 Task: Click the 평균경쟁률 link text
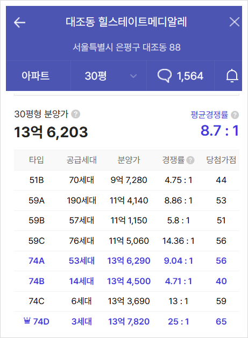(x=209, y=115)
